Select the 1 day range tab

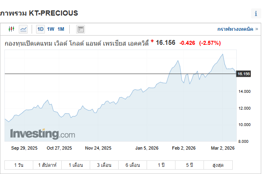pos(19,165)
